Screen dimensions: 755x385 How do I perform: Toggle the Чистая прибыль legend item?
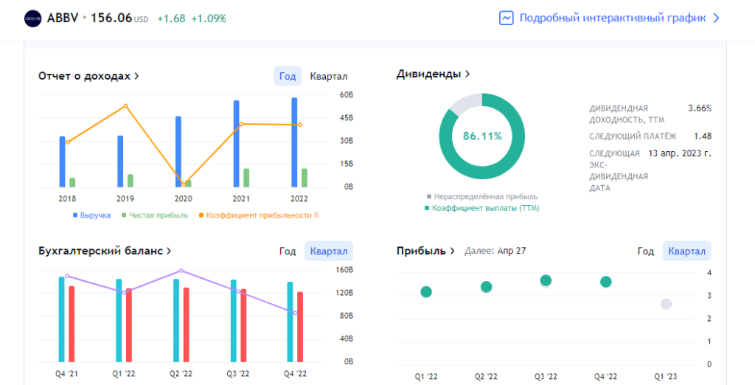155,215
